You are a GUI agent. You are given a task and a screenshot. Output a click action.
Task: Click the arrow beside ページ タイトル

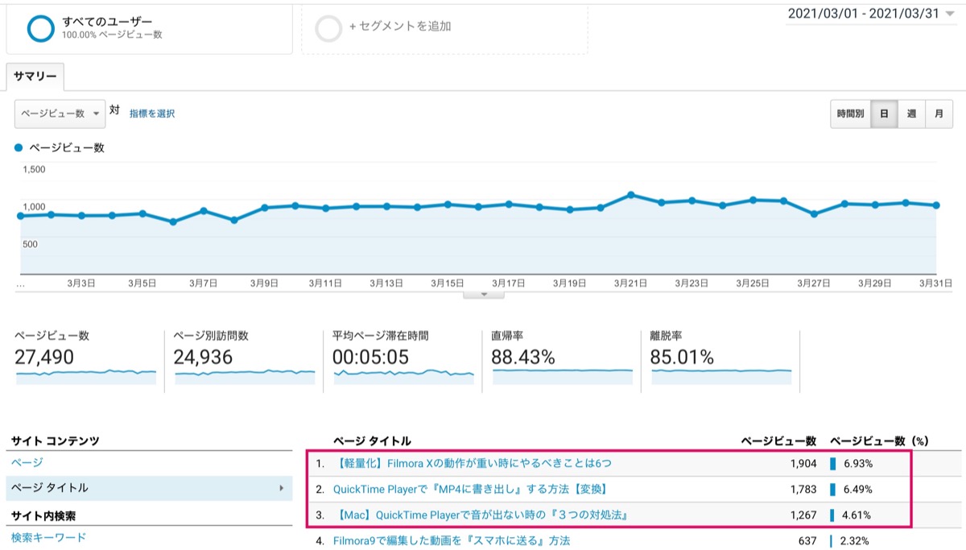281,488
